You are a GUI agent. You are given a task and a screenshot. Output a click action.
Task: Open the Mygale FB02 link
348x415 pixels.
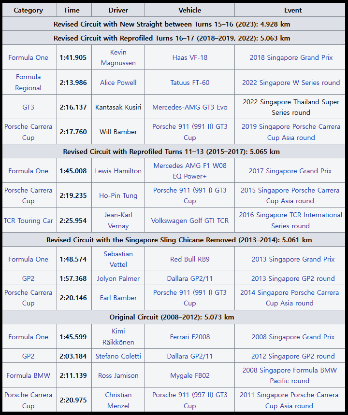190,375
